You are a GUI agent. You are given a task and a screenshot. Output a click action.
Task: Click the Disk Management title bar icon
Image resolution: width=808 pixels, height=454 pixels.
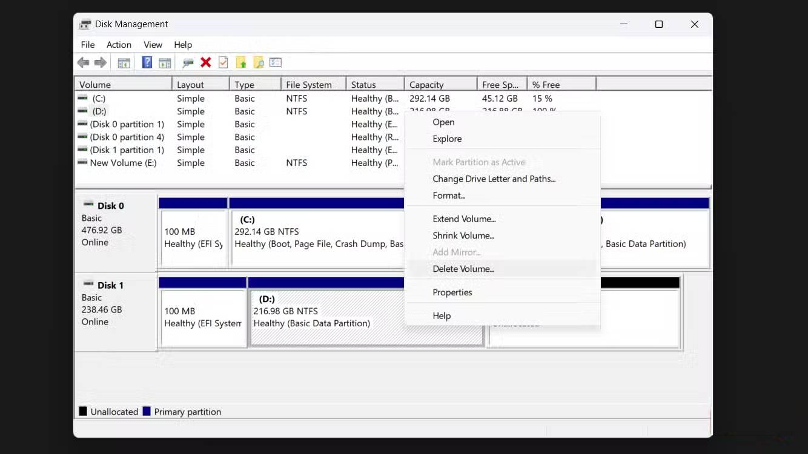click(84, 24)
